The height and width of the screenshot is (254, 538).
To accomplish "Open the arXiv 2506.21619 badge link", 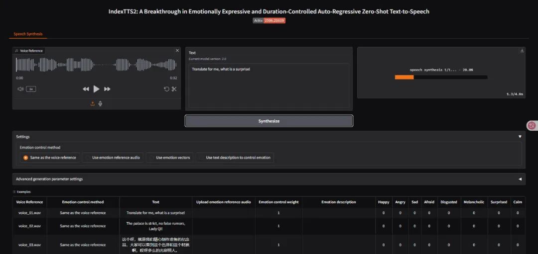I will click(269, 20).
